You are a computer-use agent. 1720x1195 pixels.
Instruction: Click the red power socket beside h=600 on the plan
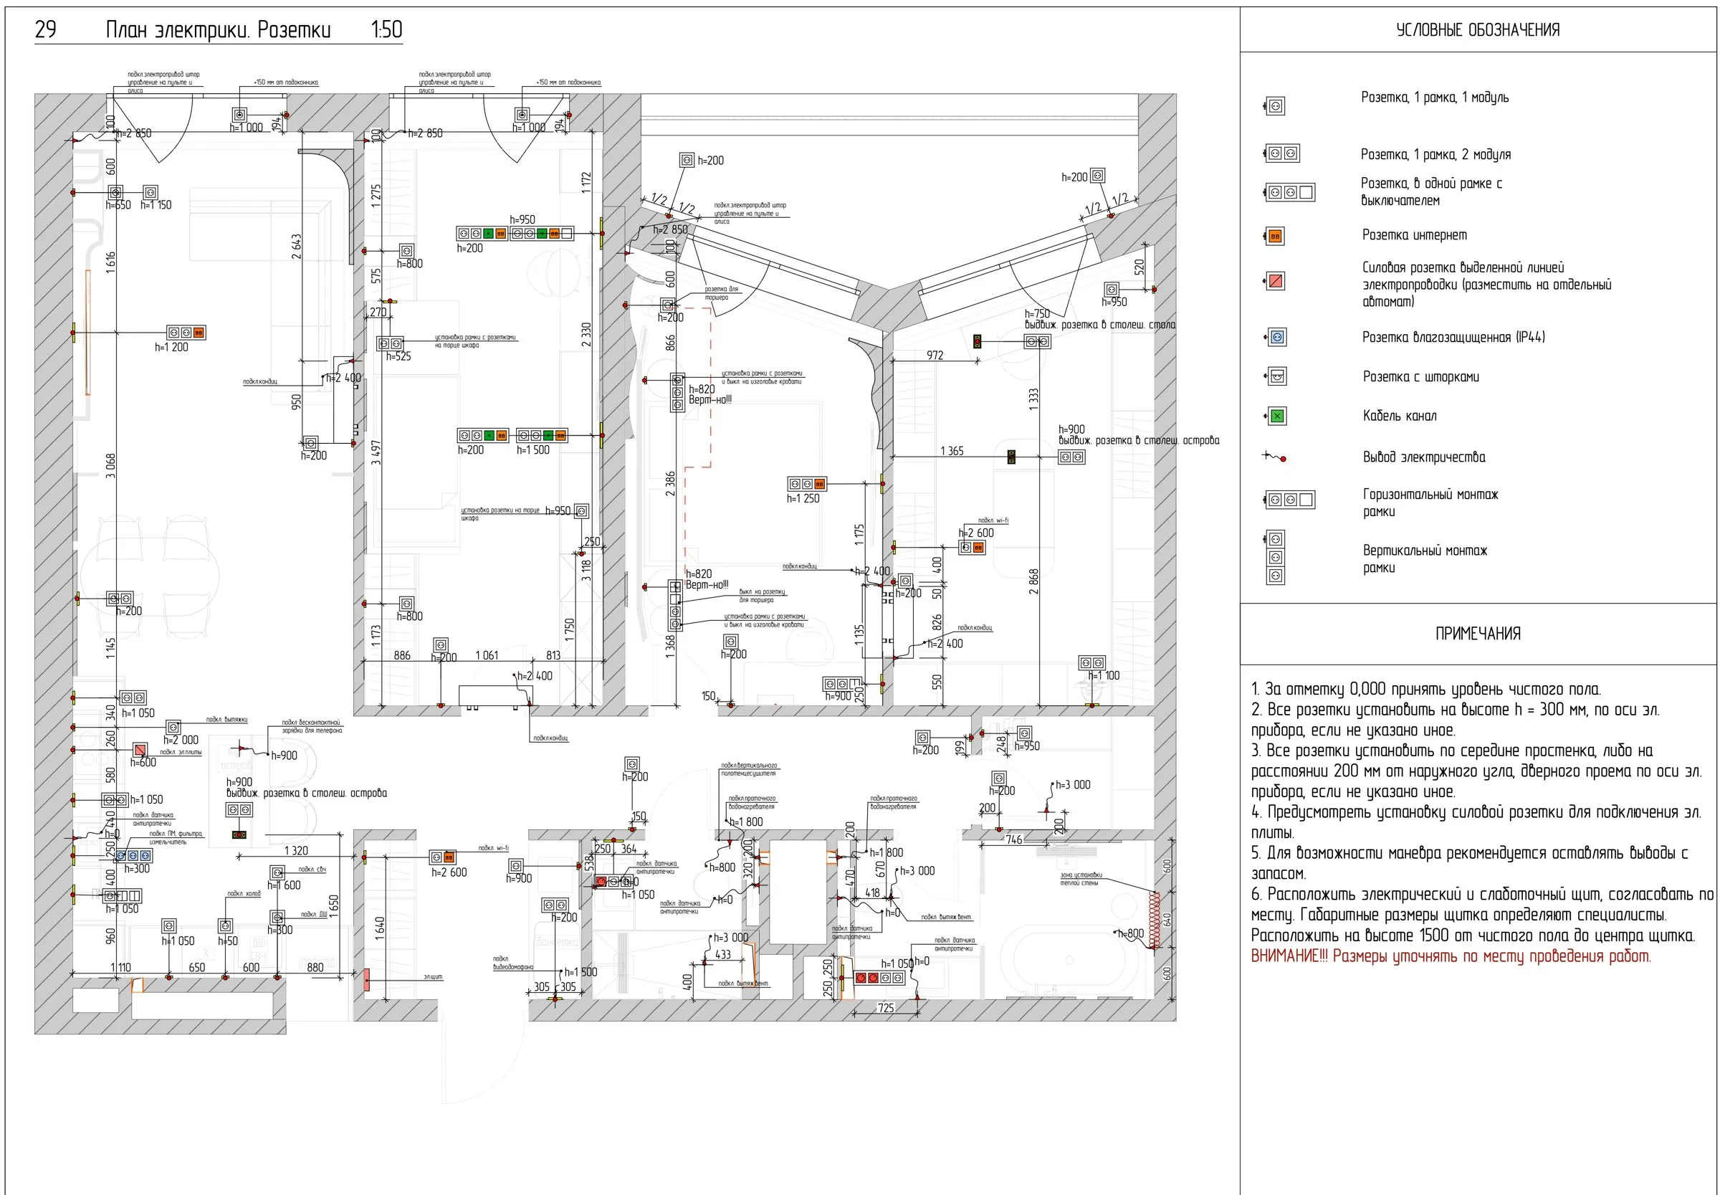(x=140, y=750)
